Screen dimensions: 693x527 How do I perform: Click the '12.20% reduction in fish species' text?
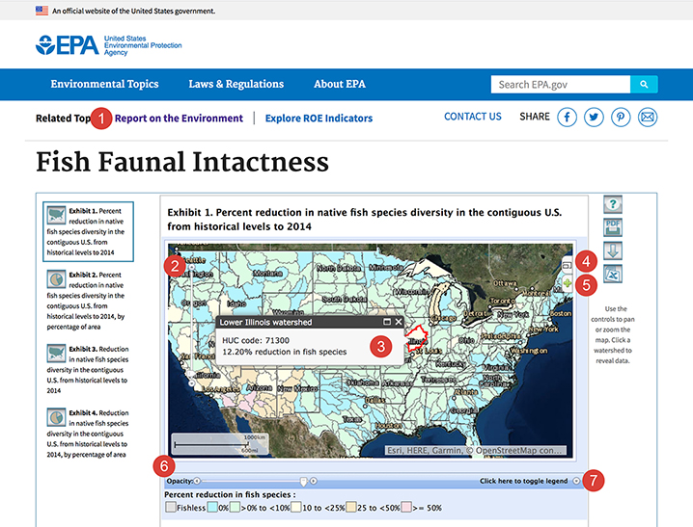284,352
